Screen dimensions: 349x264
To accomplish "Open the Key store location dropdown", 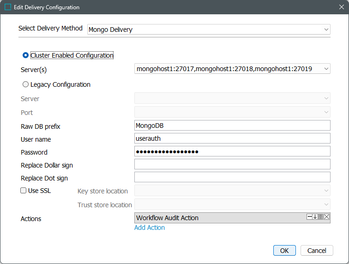I will click(232, 191).
